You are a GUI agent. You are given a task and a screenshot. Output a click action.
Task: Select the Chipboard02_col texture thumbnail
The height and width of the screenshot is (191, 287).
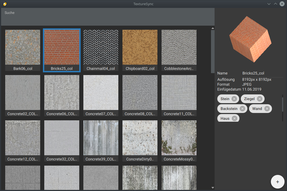click(140, 50)
